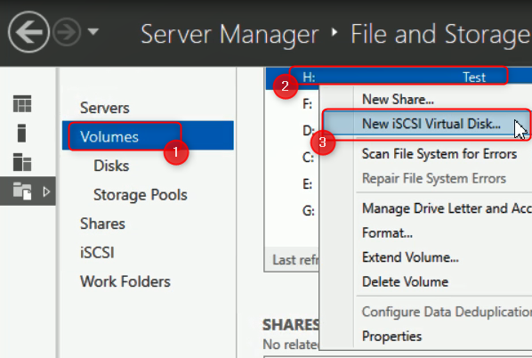Open the navigation history dropdown arrow
The width and height of the screenshot is (532, 358).
point(93,31)
